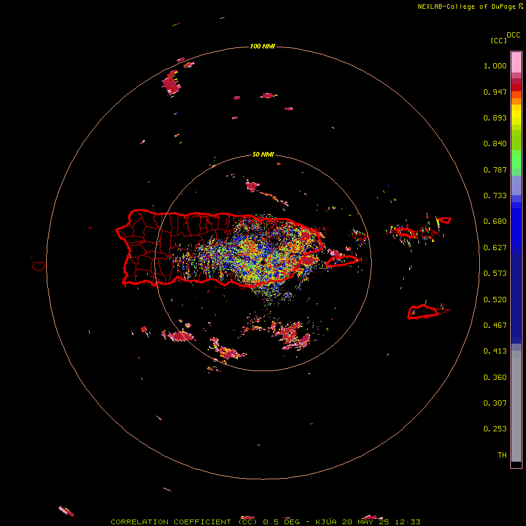
Task: Click the St. Croix island outline in southeast
Action: [423, 312]
